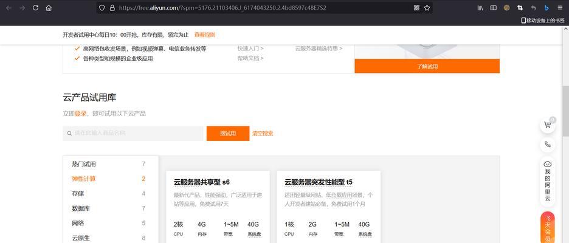The image size is (569, 243).
Task: Click the 搜试用 search button
Action: click(x=228, y=134)
